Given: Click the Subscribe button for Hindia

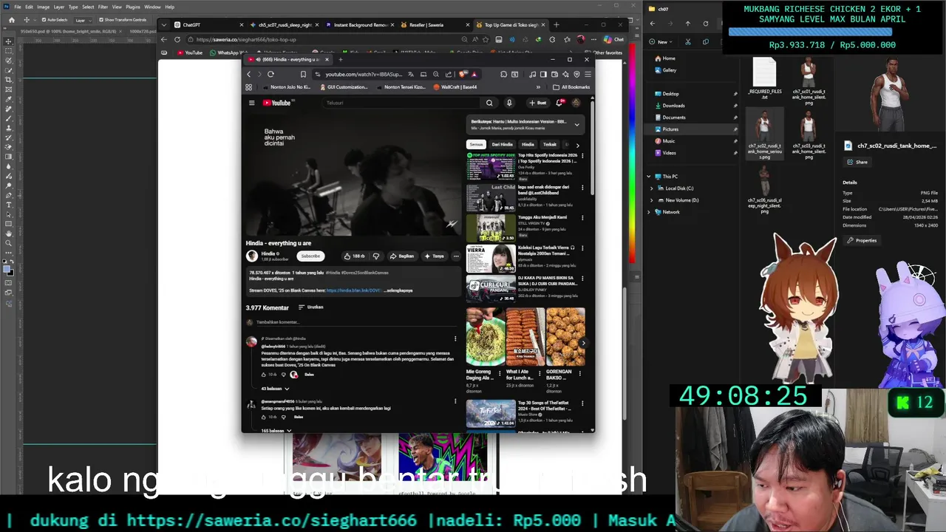Looking at the screenshot, I should [x=310, y=256].
